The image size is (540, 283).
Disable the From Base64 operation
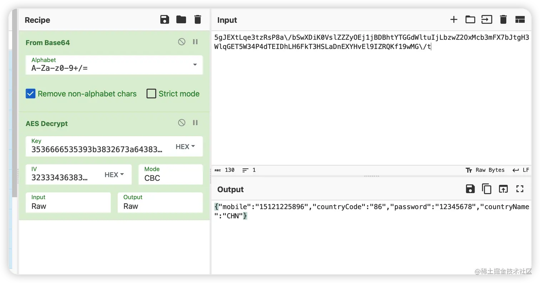click(182, 42)
